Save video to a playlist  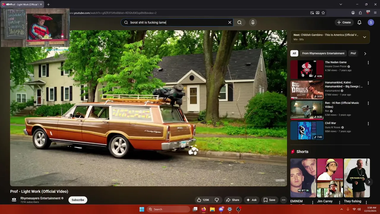(x=270, y=200)
